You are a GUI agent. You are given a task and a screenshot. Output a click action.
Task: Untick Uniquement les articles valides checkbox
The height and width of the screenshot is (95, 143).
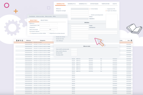[x=30, y=33]
